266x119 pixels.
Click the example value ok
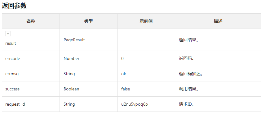pyautogui.click(x=123, y=74)
